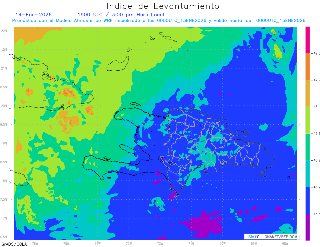Click the green segment of the color bar
320x247 pixels.
[x=307, y=147]
